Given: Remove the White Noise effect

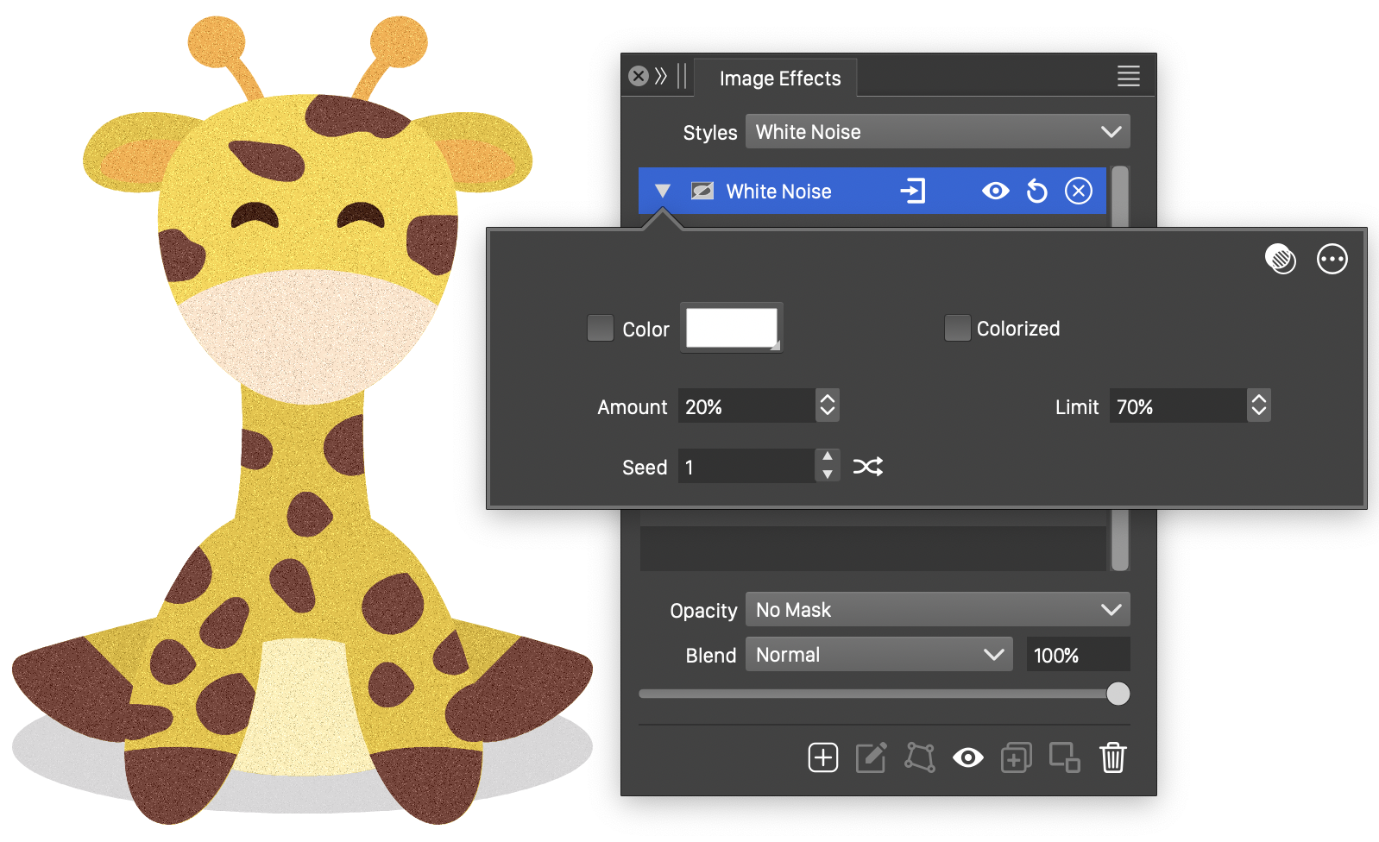Looking at the screenshot, I should click(1078, 191).
